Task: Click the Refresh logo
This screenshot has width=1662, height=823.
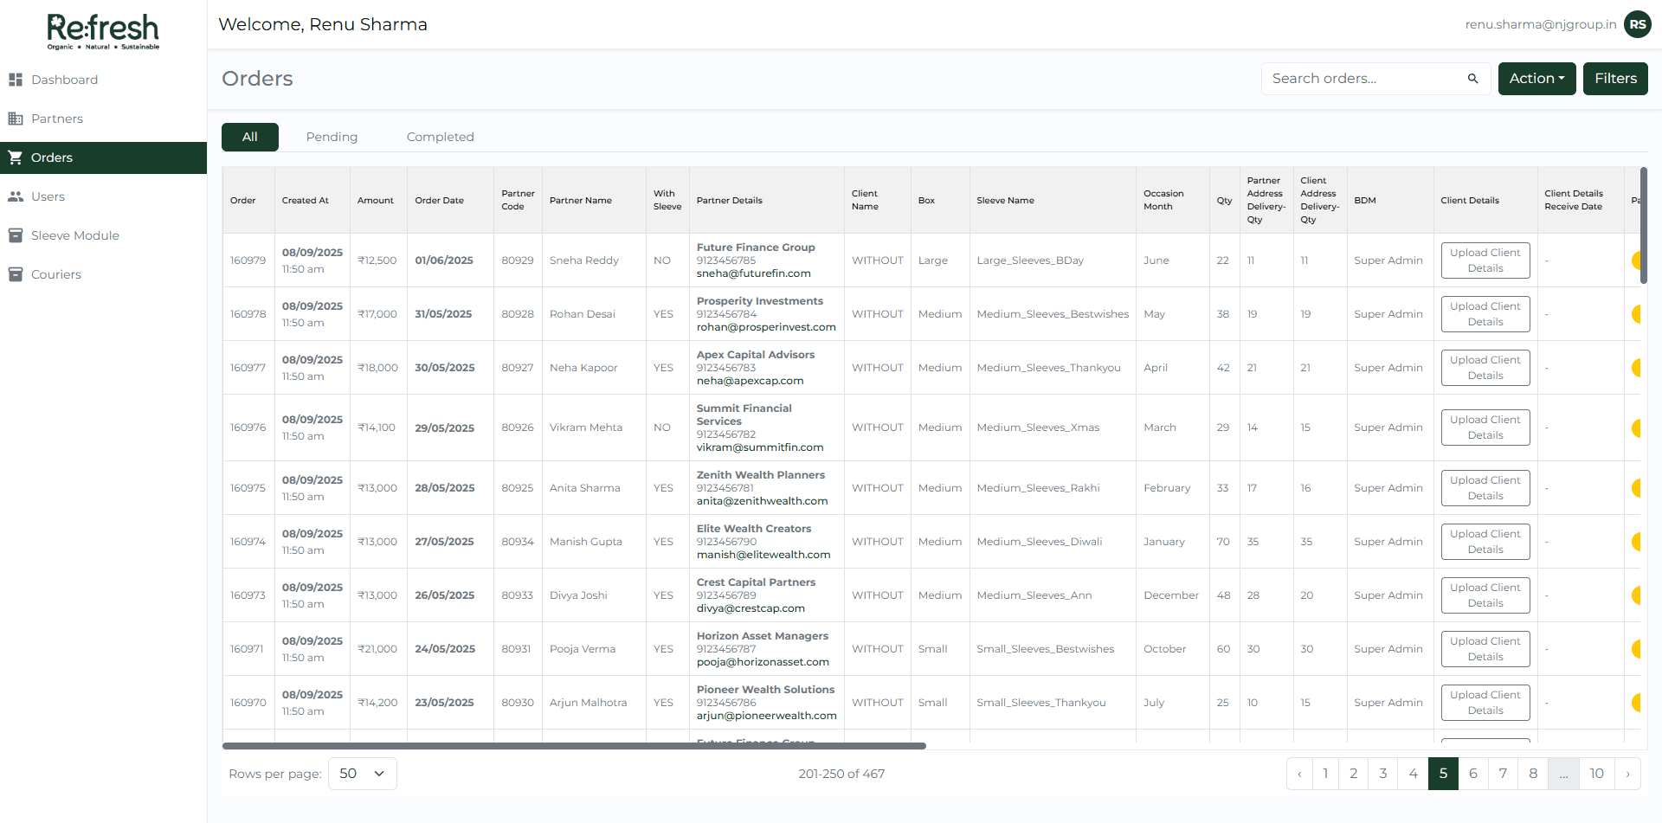Action: pos(103,32)
